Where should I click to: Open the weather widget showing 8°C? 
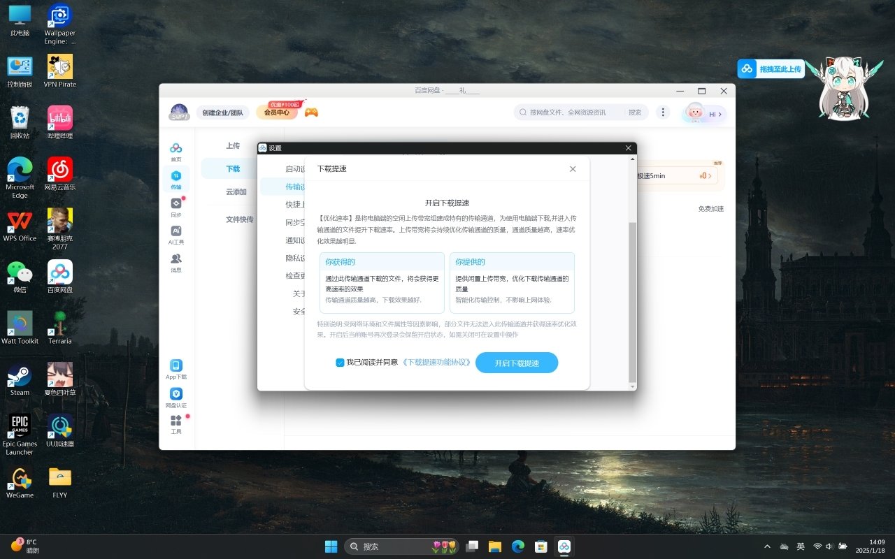[x=24, y=546]
